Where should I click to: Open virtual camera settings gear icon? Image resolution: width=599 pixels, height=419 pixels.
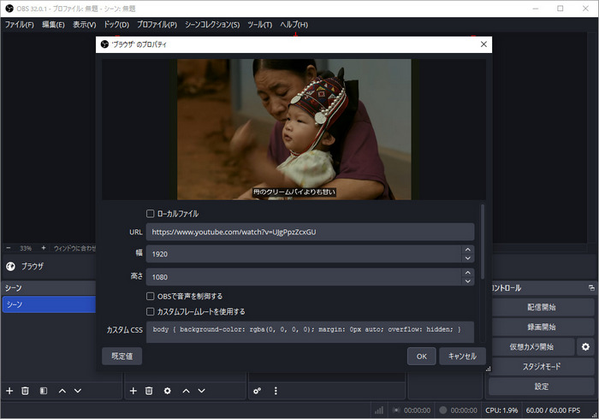[x=585, y=346]
